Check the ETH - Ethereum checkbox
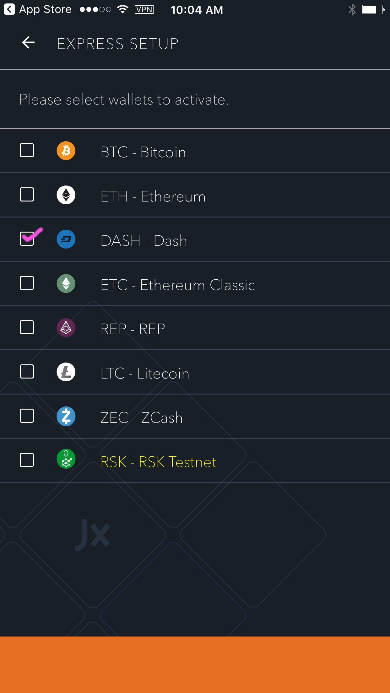The height and width of the screenshot is (693, 390). 27,195
